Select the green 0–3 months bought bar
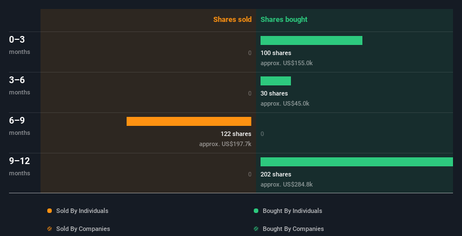The height and width of the screenshot is (236, 462). coord(311,40)
